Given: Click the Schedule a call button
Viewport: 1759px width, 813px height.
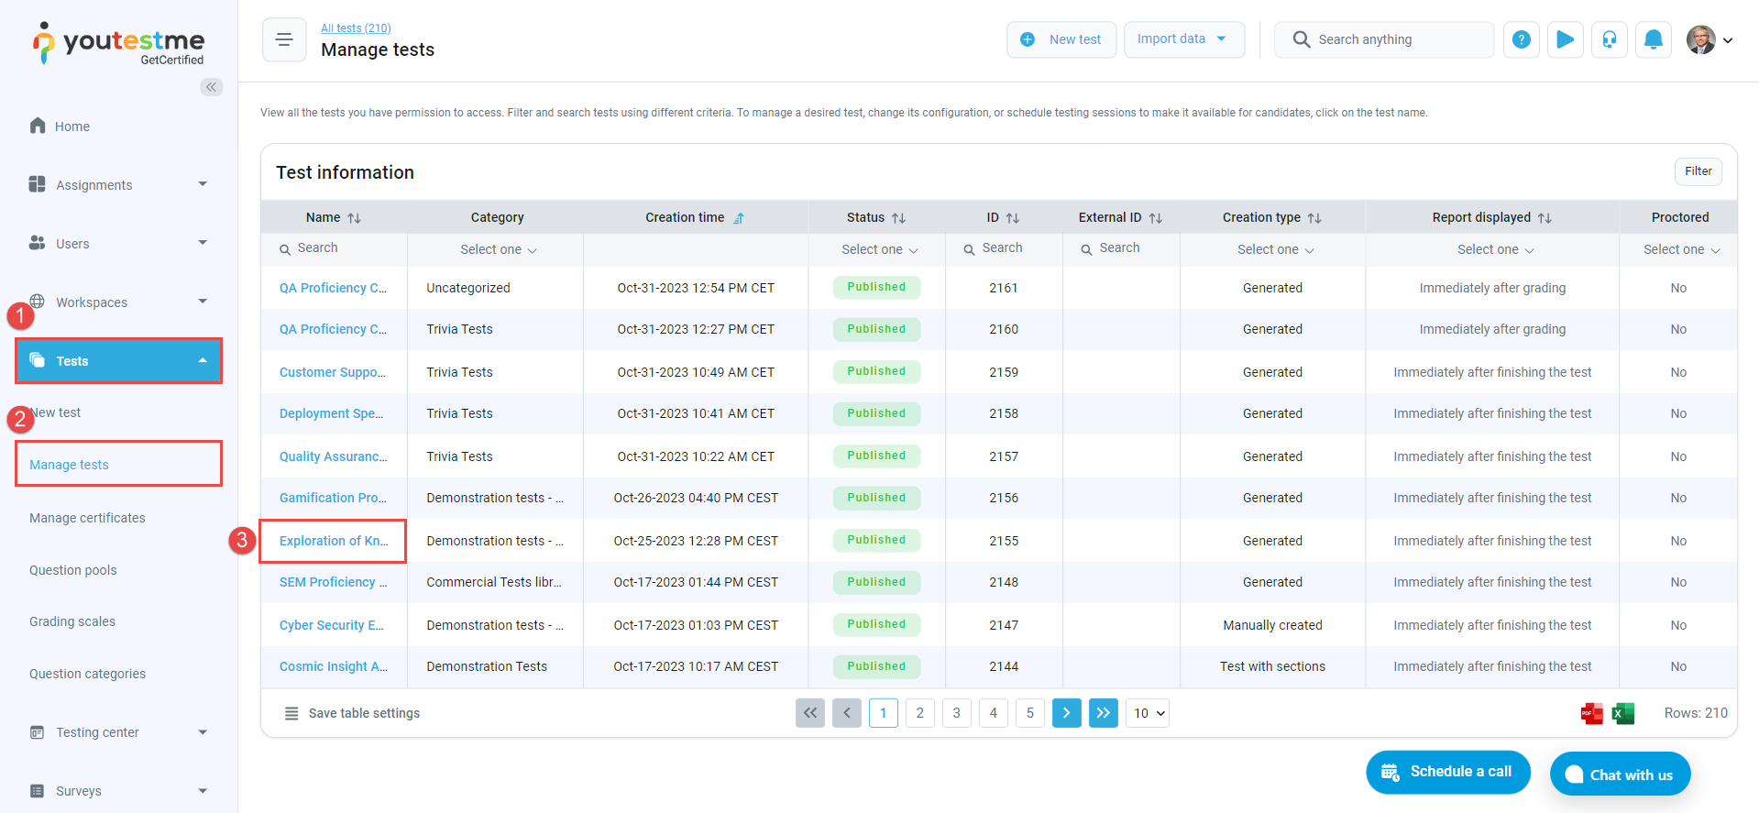Looking at the screenshot, I should [1448, 772].
